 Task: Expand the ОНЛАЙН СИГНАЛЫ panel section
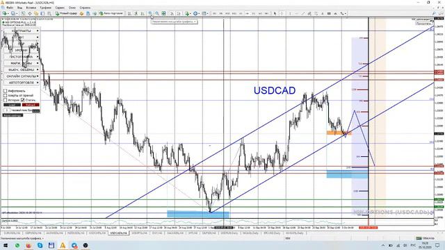coord(22,76)
